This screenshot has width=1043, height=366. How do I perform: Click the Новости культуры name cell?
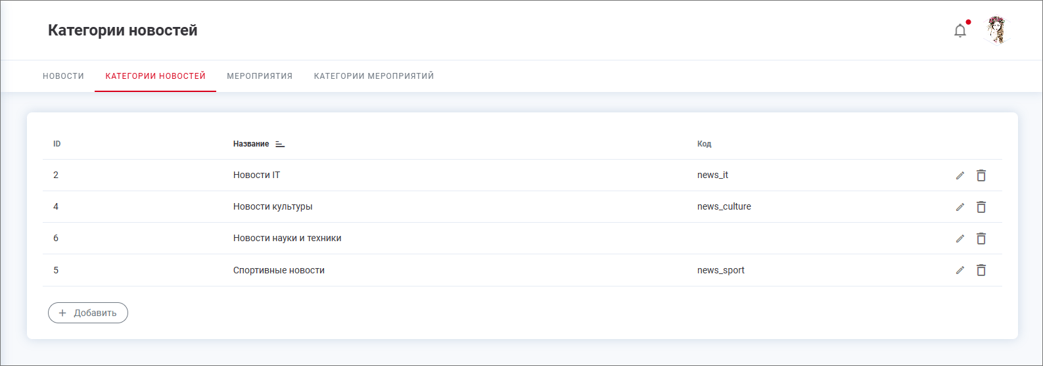(x=273, y=206)
